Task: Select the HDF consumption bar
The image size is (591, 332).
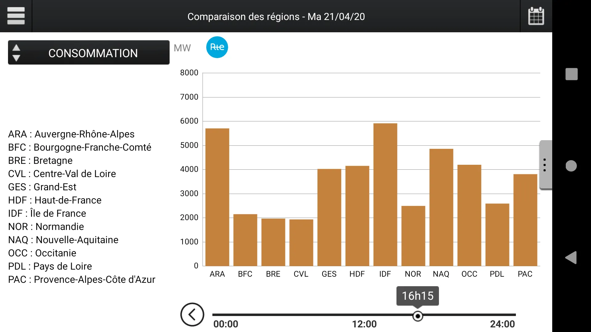Action: point(357,216)
